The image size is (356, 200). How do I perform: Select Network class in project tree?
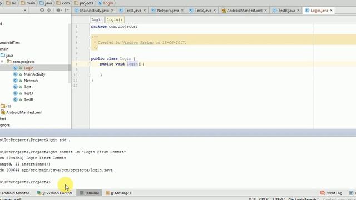[31, 81]
